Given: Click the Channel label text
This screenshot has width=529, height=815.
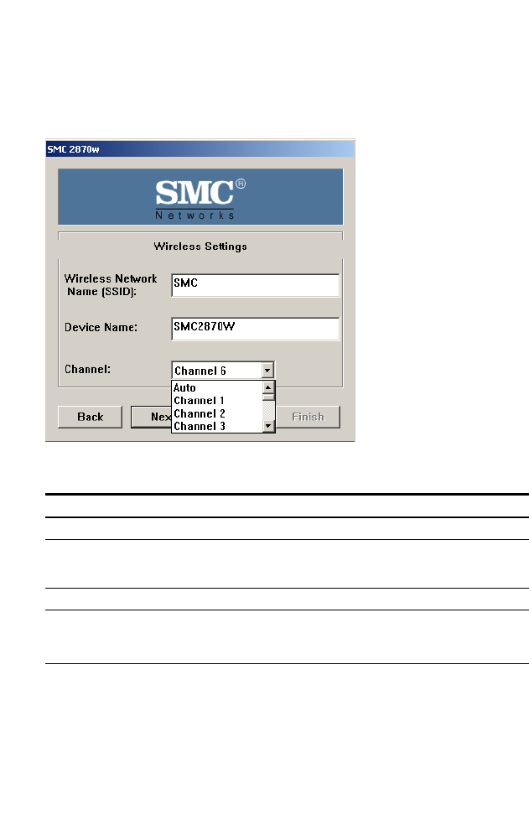Looking at the screenshot, I should [88, 368].
